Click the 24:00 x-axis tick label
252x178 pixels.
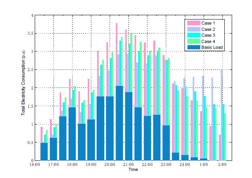tap(185, 165)
